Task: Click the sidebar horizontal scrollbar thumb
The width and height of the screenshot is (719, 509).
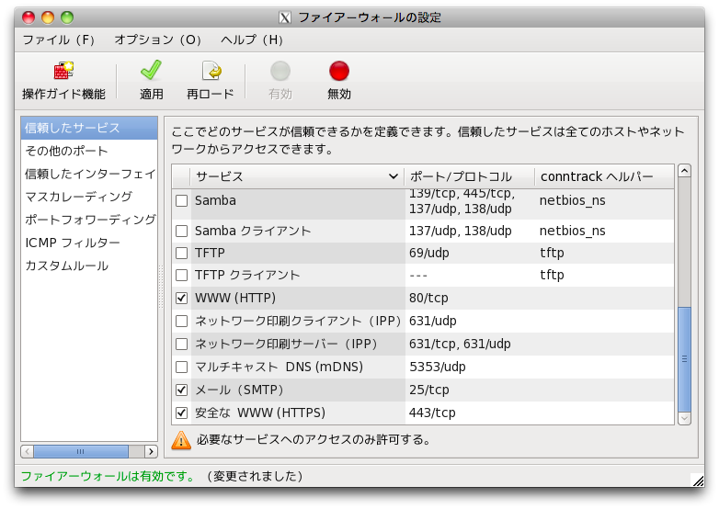Action: 81,451
